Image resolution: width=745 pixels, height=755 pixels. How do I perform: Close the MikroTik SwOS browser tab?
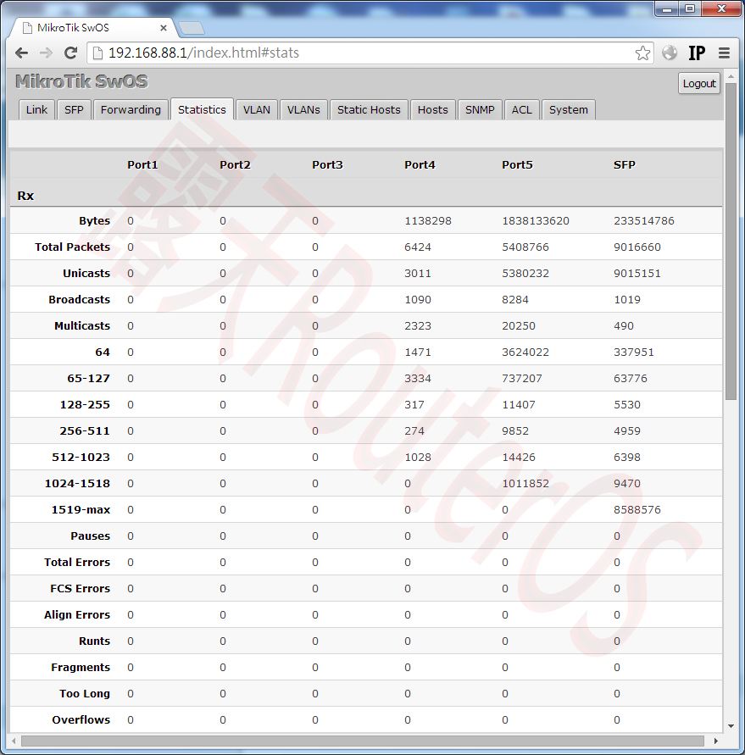[164, 28]
